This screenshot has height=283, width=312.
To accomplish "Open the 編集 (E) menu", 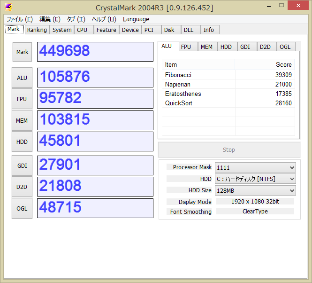I will pos(50,19).
